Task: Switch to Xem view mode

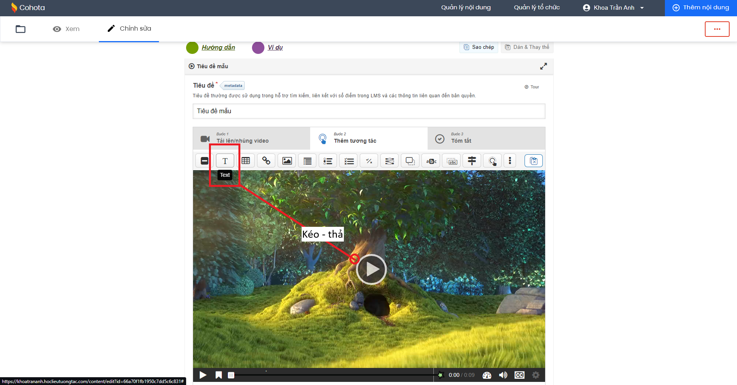Action: (x=66, y=29)
